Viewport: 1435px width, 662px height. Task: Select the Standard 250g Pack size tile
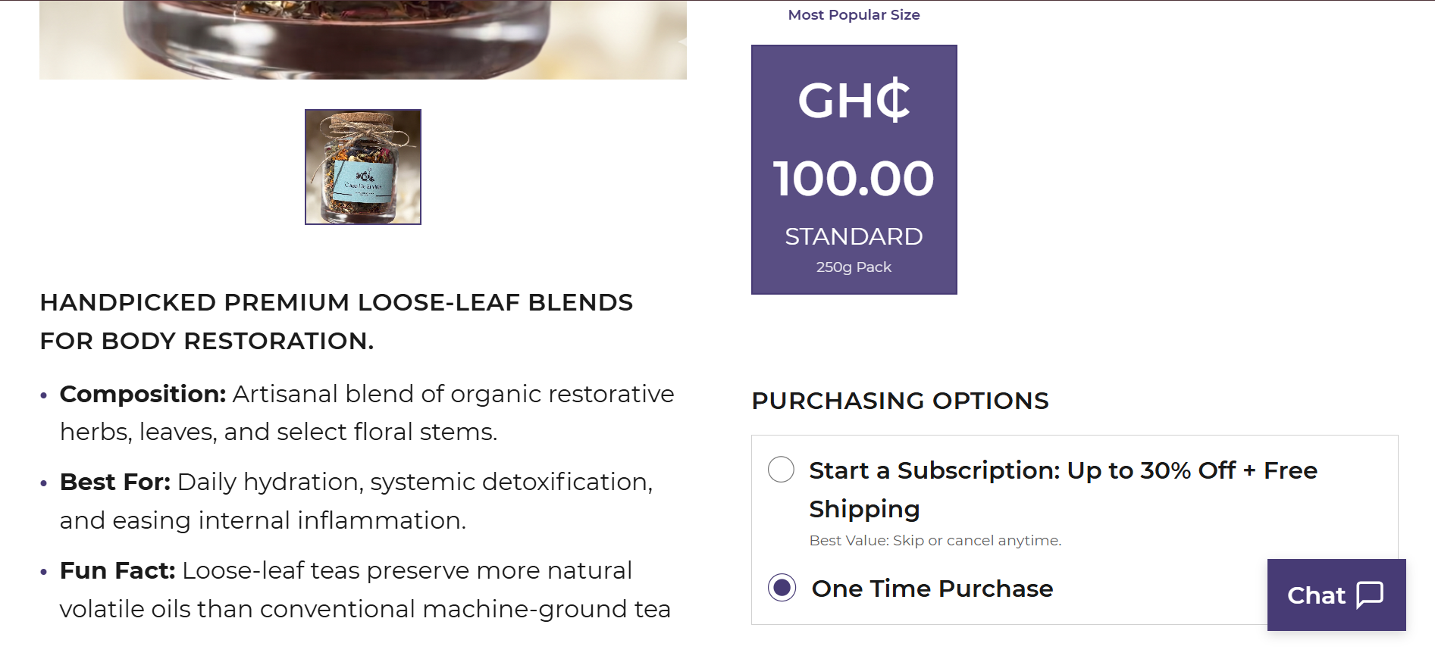click(x=854, y=170)
